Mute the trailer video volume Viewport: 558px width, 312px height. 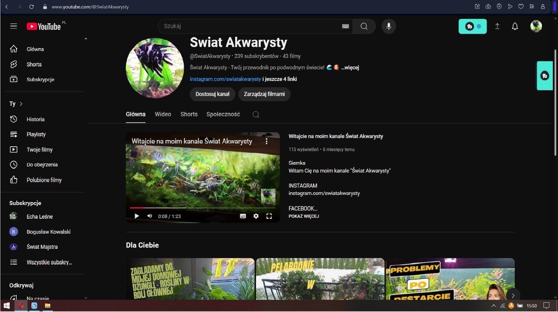pos(150,216)
